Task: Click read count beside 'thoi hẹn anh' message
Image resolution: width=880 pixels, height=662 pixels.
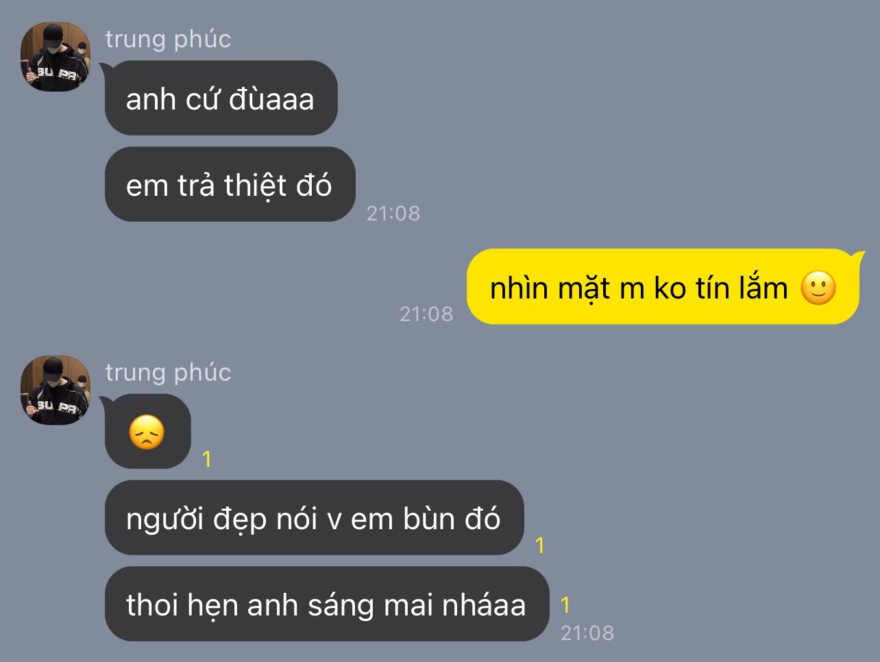Action: (x=565, y=604)
